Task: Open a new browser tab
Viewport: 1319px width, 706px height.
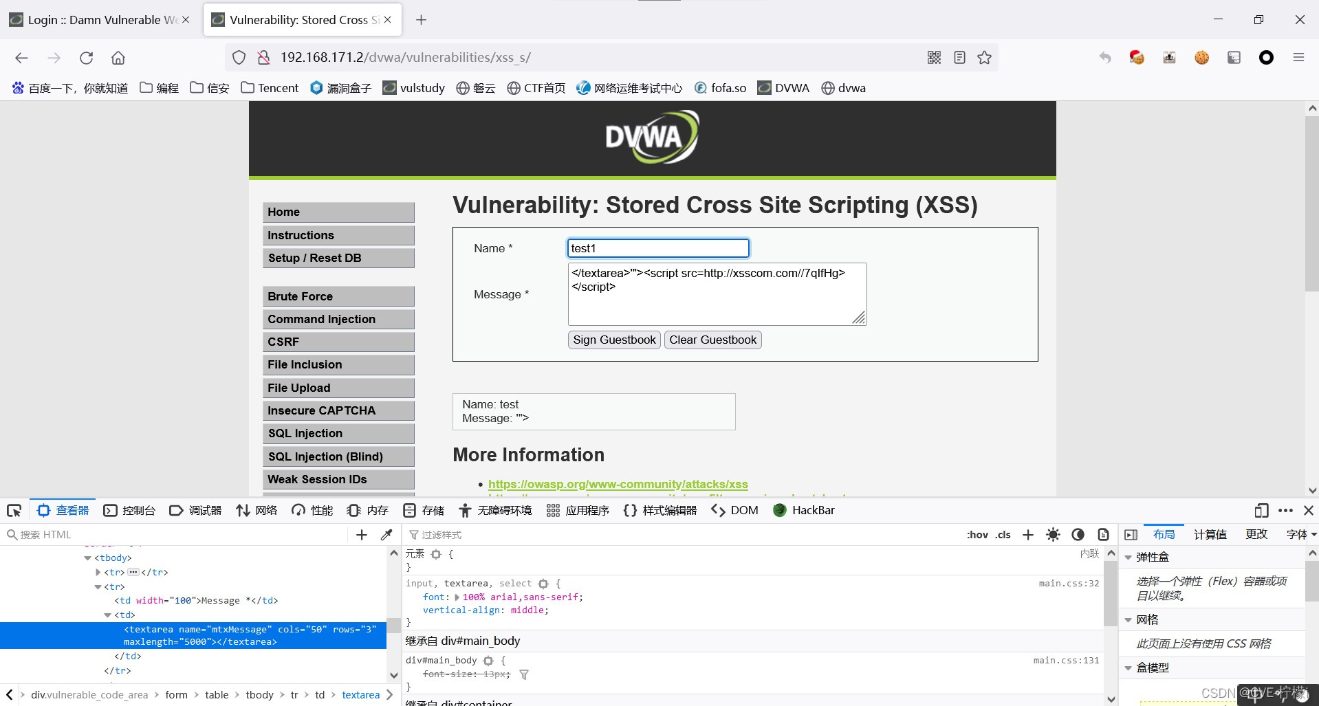Action: (421, 20)
